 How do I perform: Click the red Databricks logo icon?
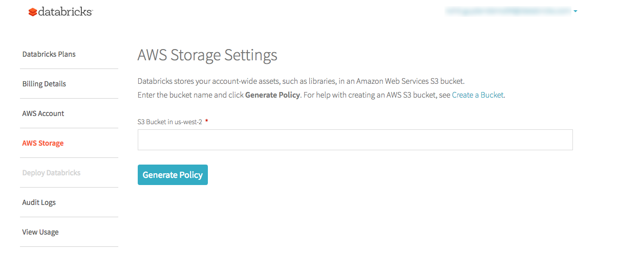33,12
